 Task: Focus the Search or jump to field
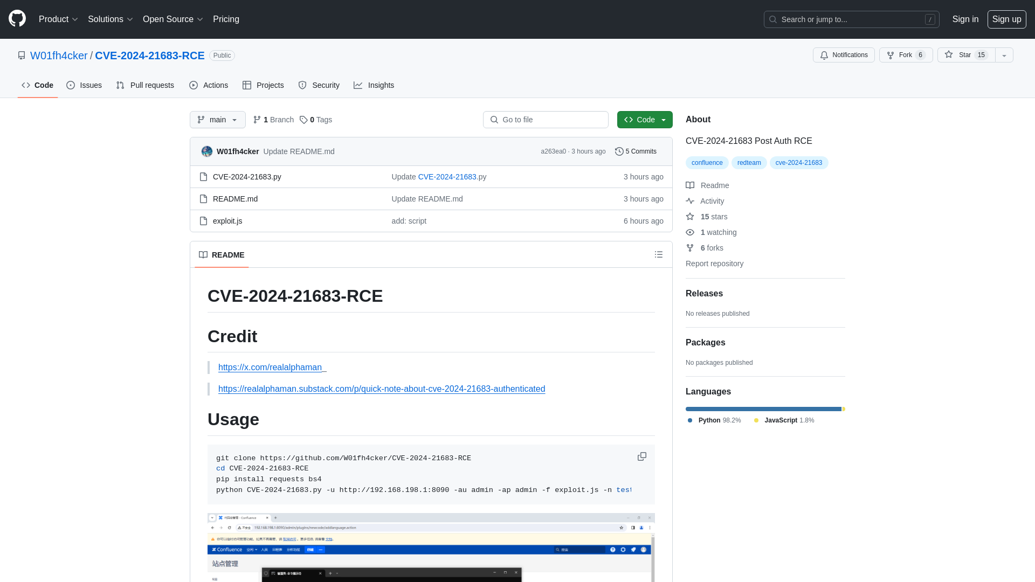point(851,19)
